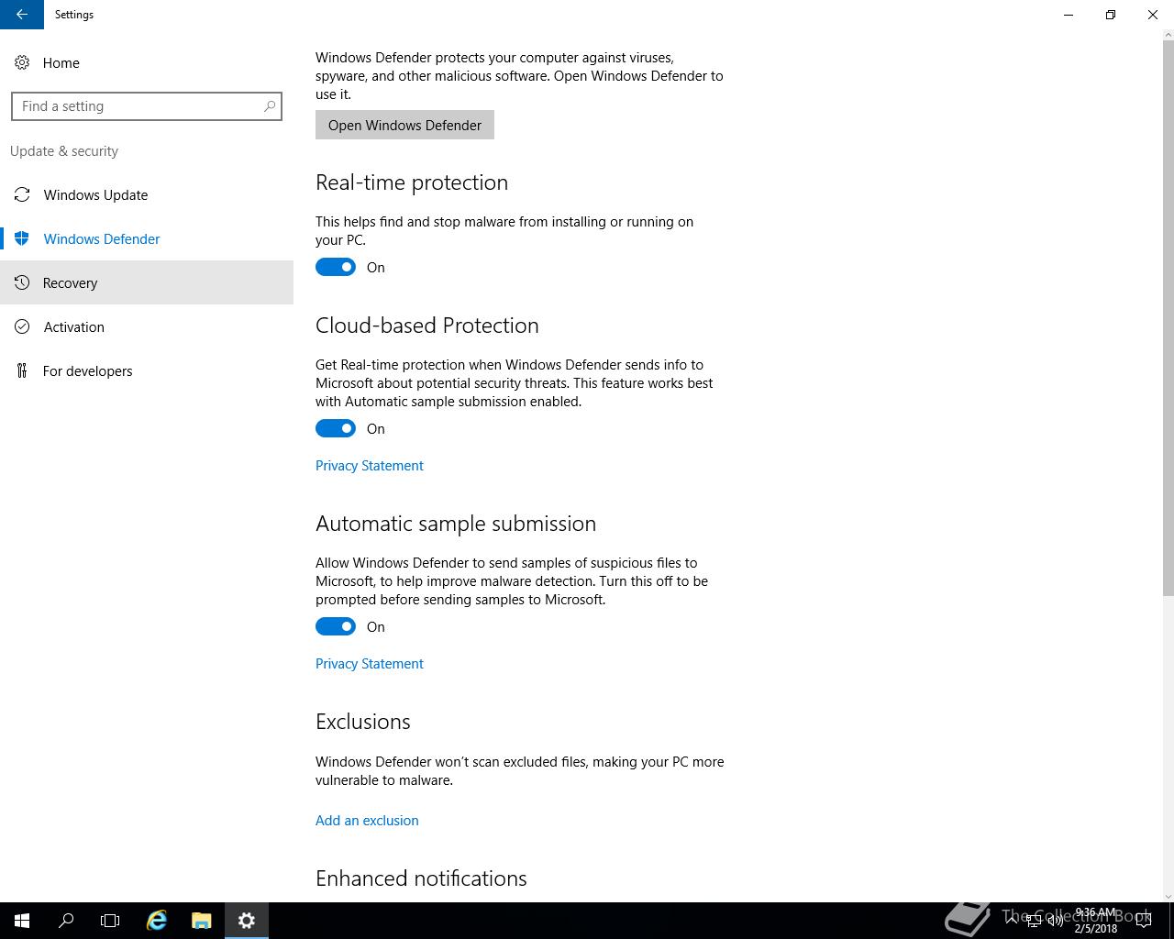Open the Recovery section

[x=147, y=282]
